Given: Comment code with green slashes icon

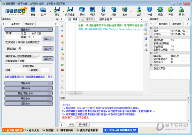Looking at the screenshot, I should tap(62, 65).
